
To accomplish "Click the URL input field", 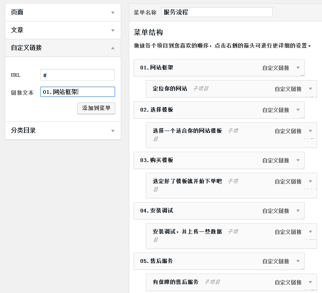I will (78, 75).
